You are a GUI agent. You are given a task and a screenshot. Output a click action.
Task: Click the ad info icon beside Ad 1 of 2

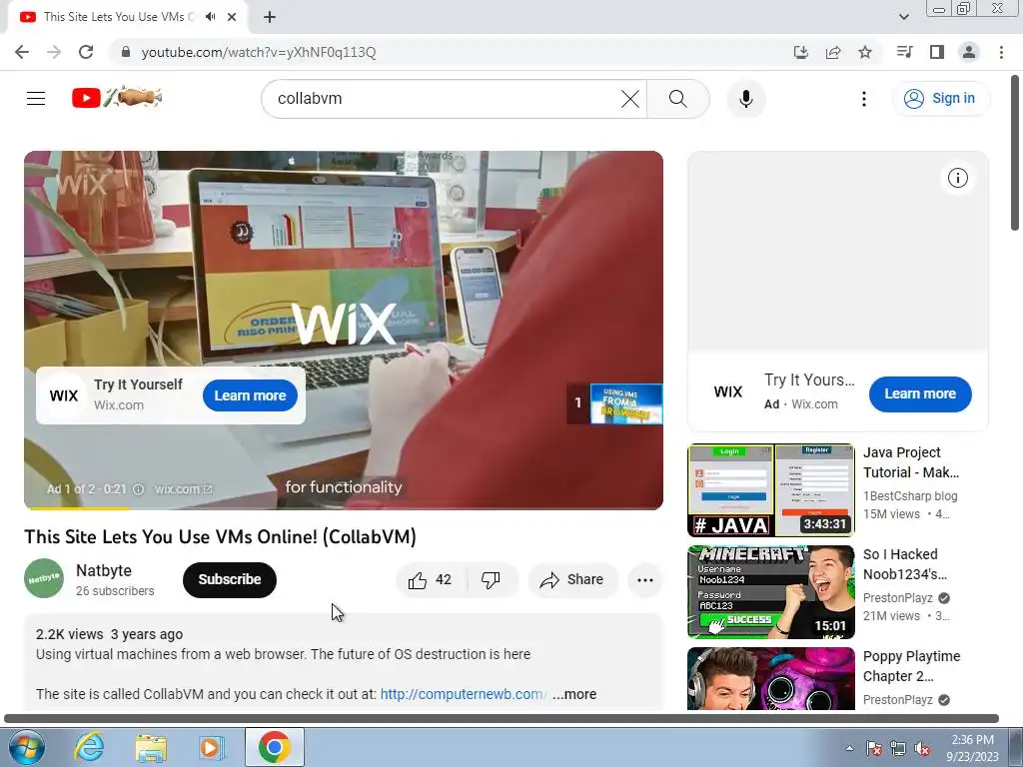(x=138, y=489)
